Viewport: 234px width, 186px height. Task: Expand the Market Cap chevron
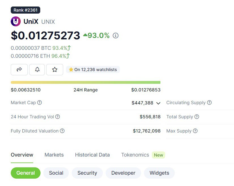[158, 103]
